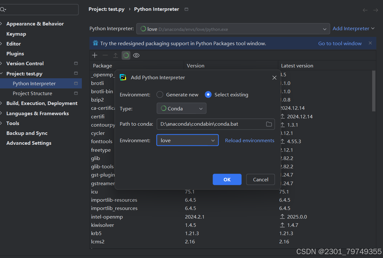Expand Languages & Frameworks section
The image size is (383, 258).
2,113
